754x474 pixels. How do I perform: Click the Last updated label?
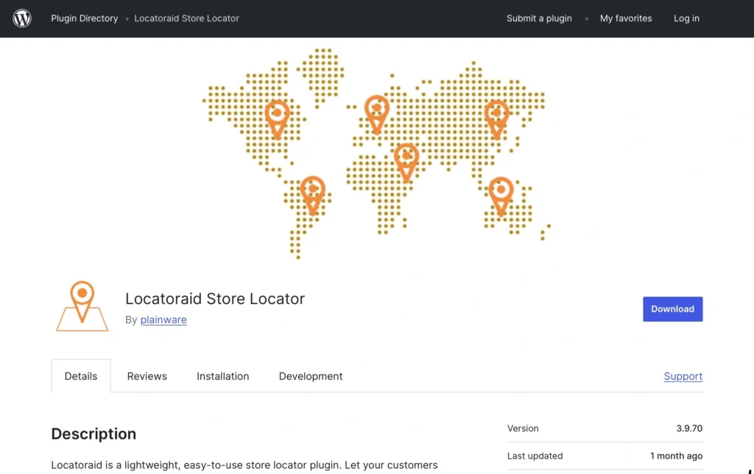point(535,456)
